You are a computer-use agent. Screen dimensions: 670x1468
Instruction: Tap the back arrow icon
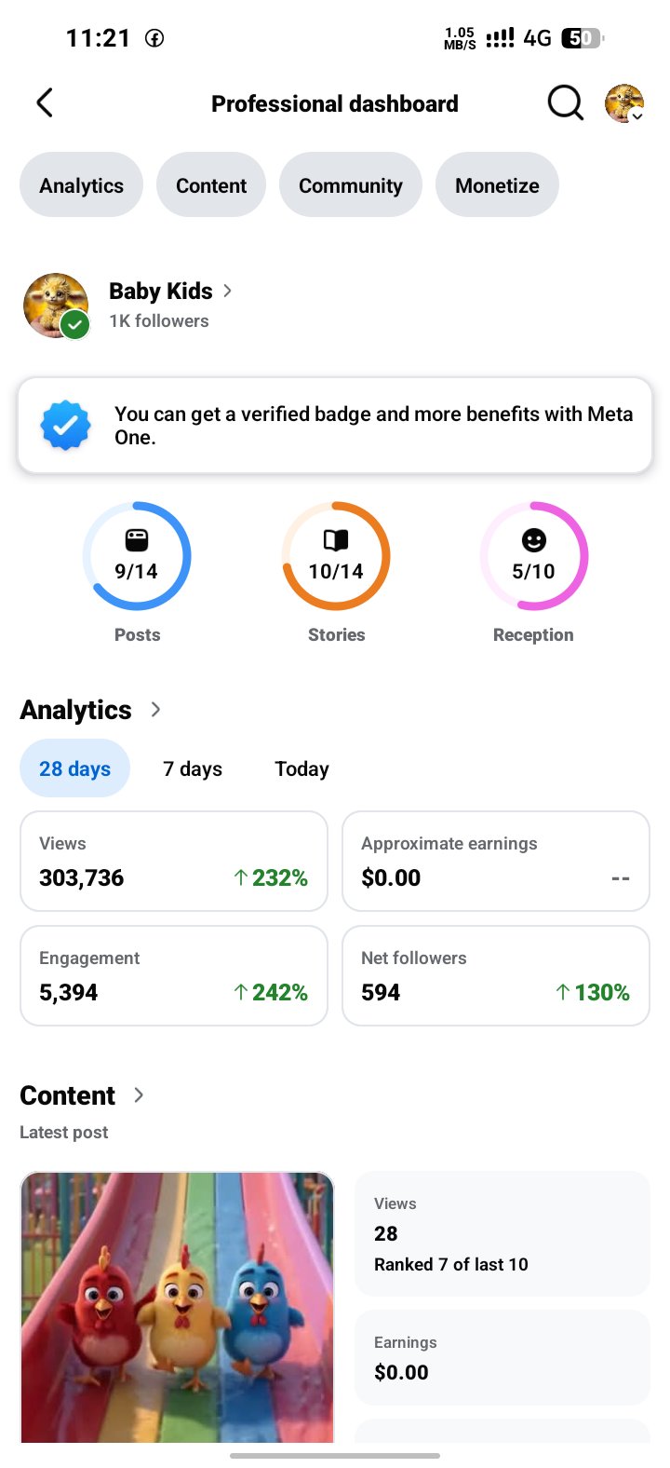tap(45, 103)
